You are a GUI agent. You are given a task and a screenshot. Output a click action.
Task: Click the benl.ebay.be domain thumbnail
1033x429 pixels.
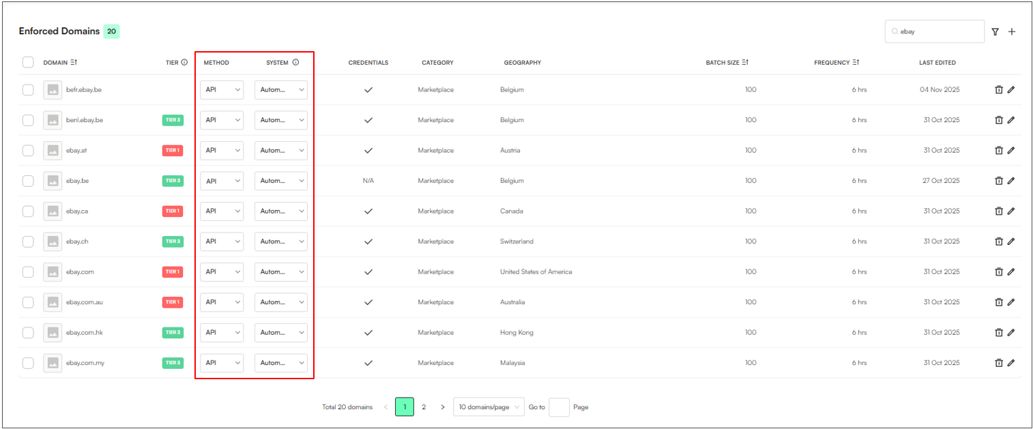click(53, 120)
